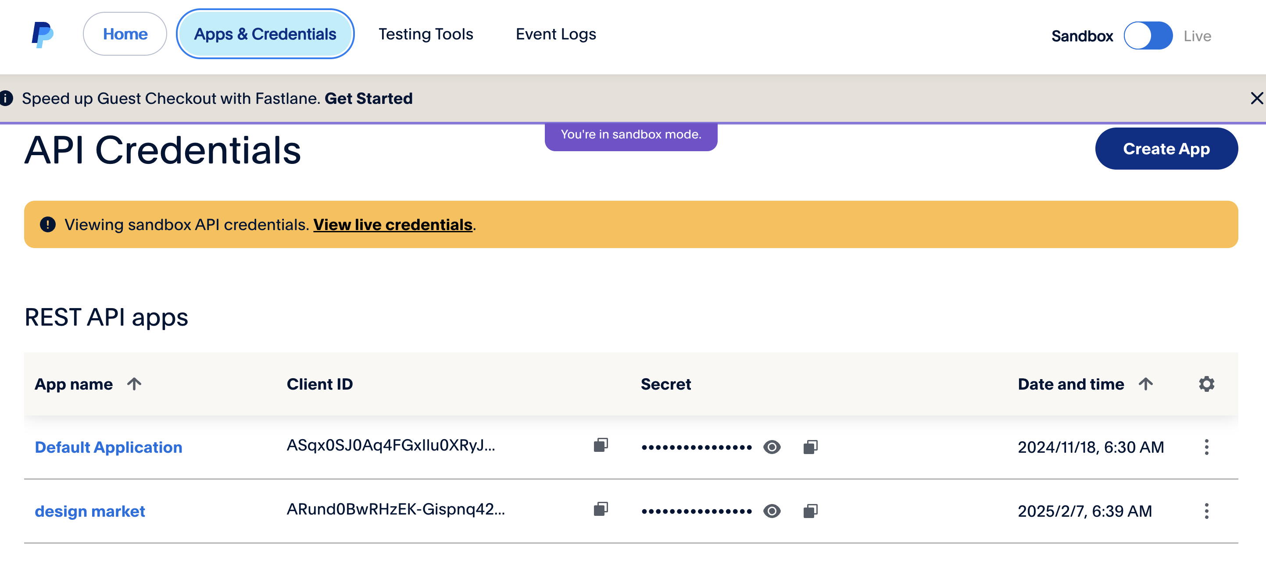Open Default Application row options menu

(x=1206, y=447)
